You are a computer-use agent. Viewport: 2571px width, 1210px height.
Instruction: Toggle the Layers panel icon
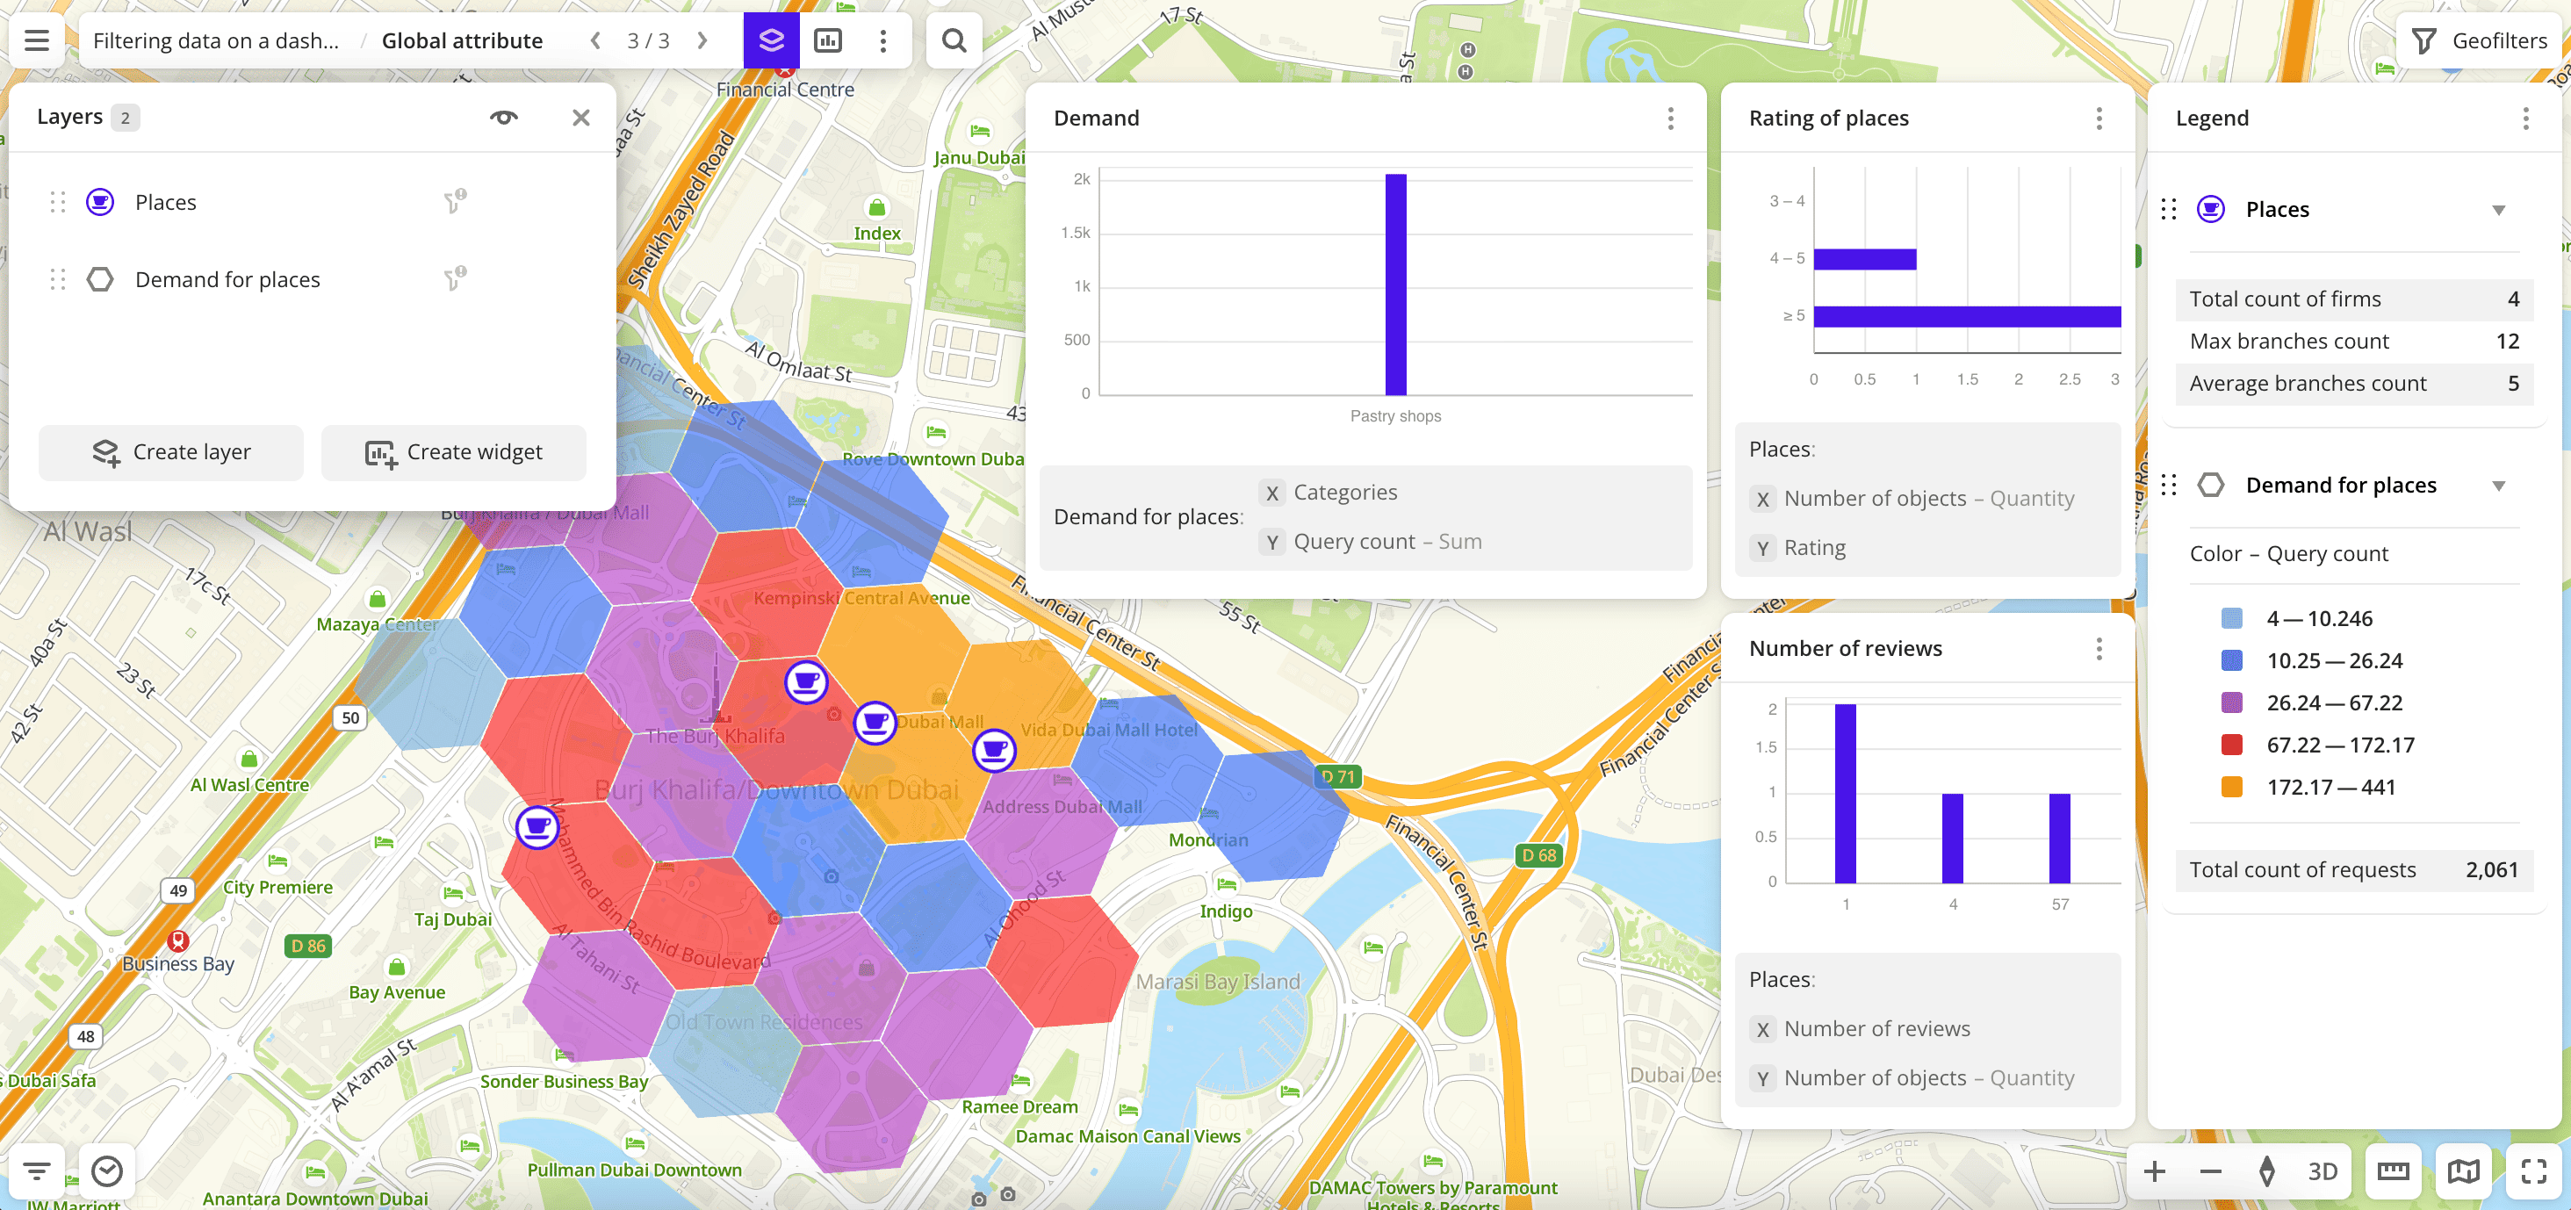tap(770, 41)
